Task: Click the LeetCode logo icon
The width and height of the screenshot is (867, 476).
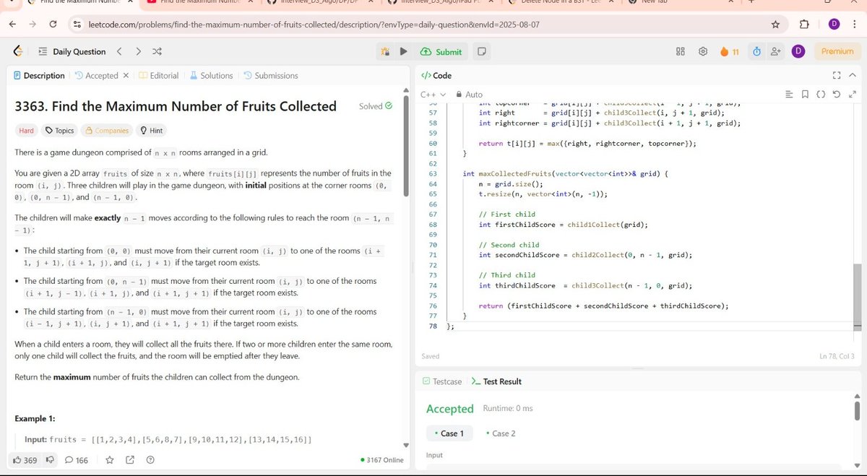Action: point(18,51)
